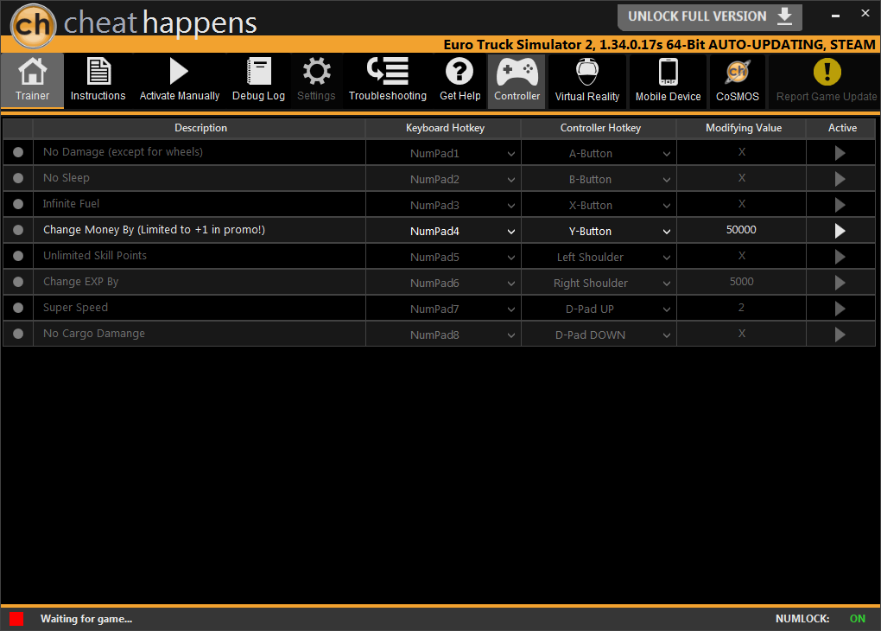Click the red game status indicator
Screen dimensions: 881x631
click(x=16, y=619)
